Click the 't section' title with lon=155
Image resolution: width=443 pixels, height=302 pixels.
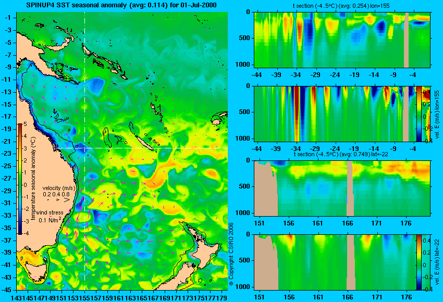pos(342,6)
